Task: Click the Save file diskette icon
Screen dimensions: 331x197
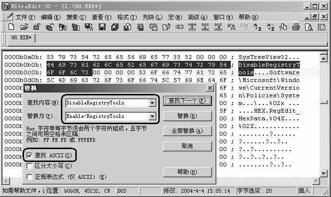Action: (102, 27)
